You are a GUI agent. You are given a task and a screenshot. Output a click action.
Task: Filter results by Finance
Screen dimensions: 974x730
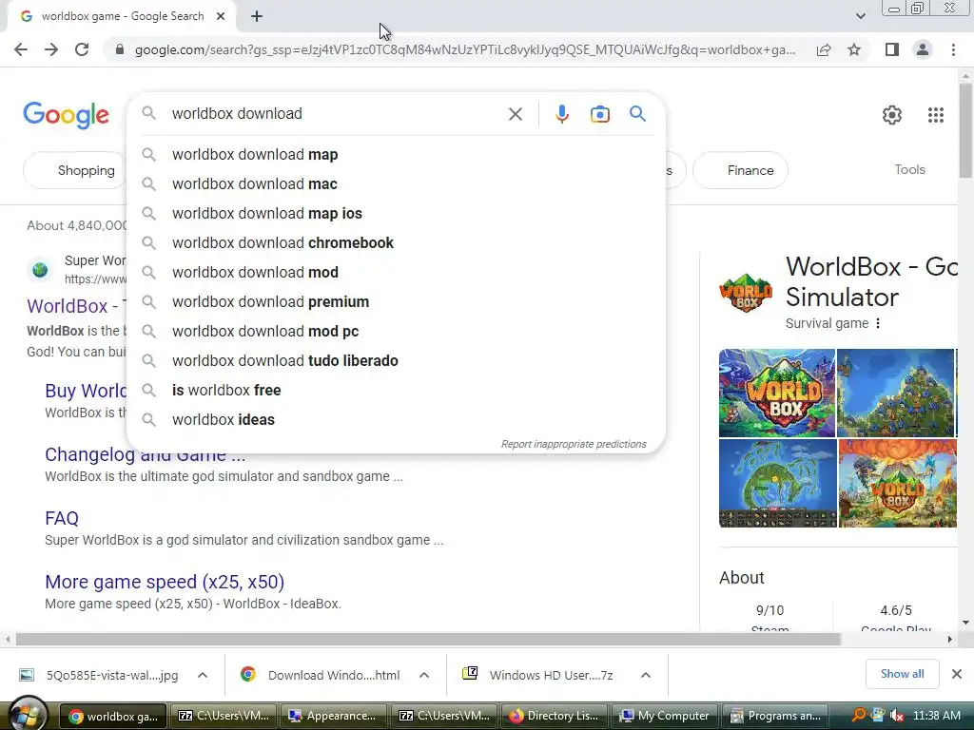(x=740, y=170)
